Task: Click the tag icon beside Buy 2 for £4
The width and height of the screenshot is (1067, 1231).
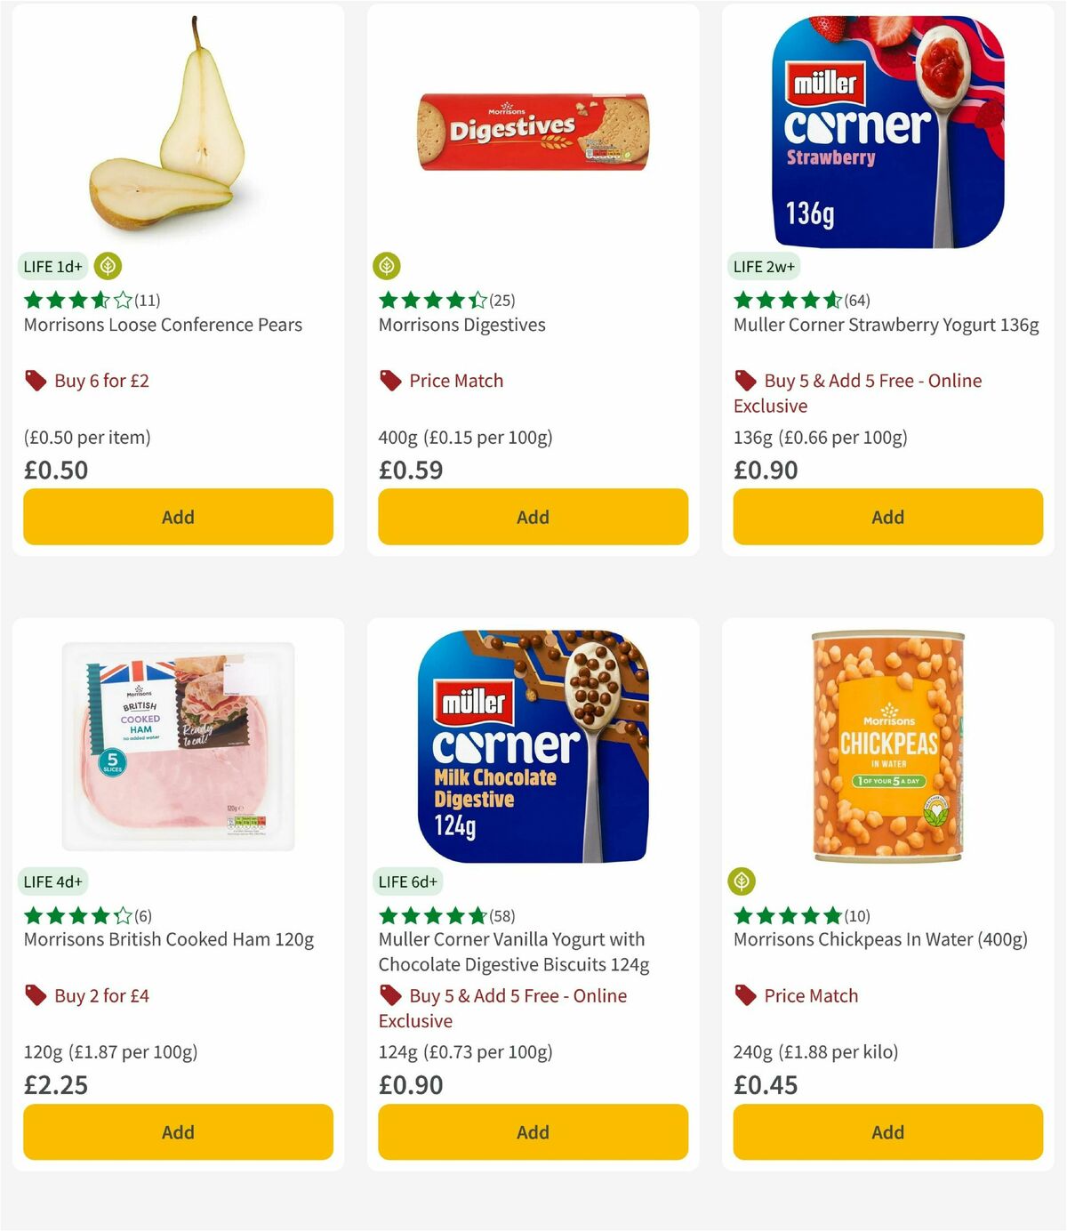Action: [x=35, y=995]
